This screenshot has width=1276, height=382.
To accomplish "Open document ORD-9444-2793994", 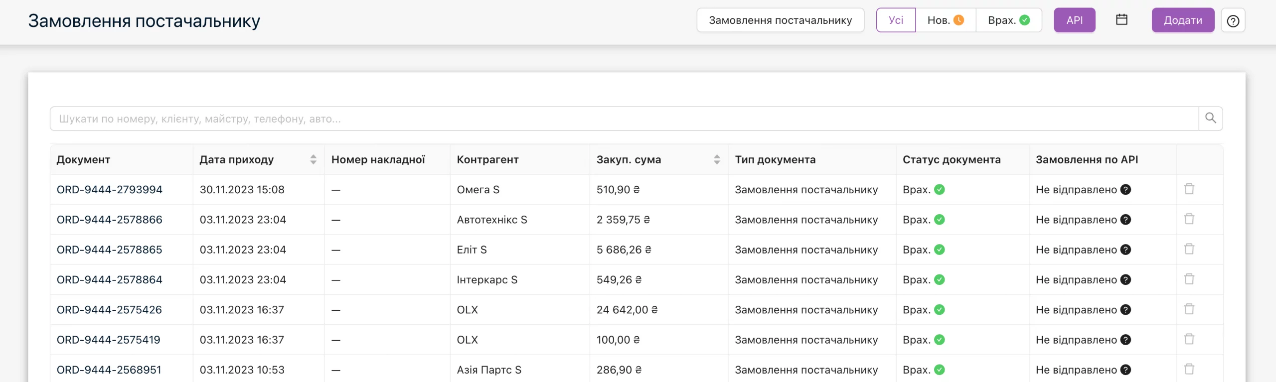I will (x=110, y=190).
